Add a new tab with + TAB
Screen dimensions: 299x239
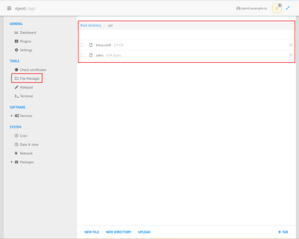[x=283, y=232]
